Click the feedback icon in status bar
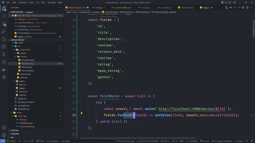Image resolution: width=255 pixels, height=143 pixels. click(x=247, y=141)
